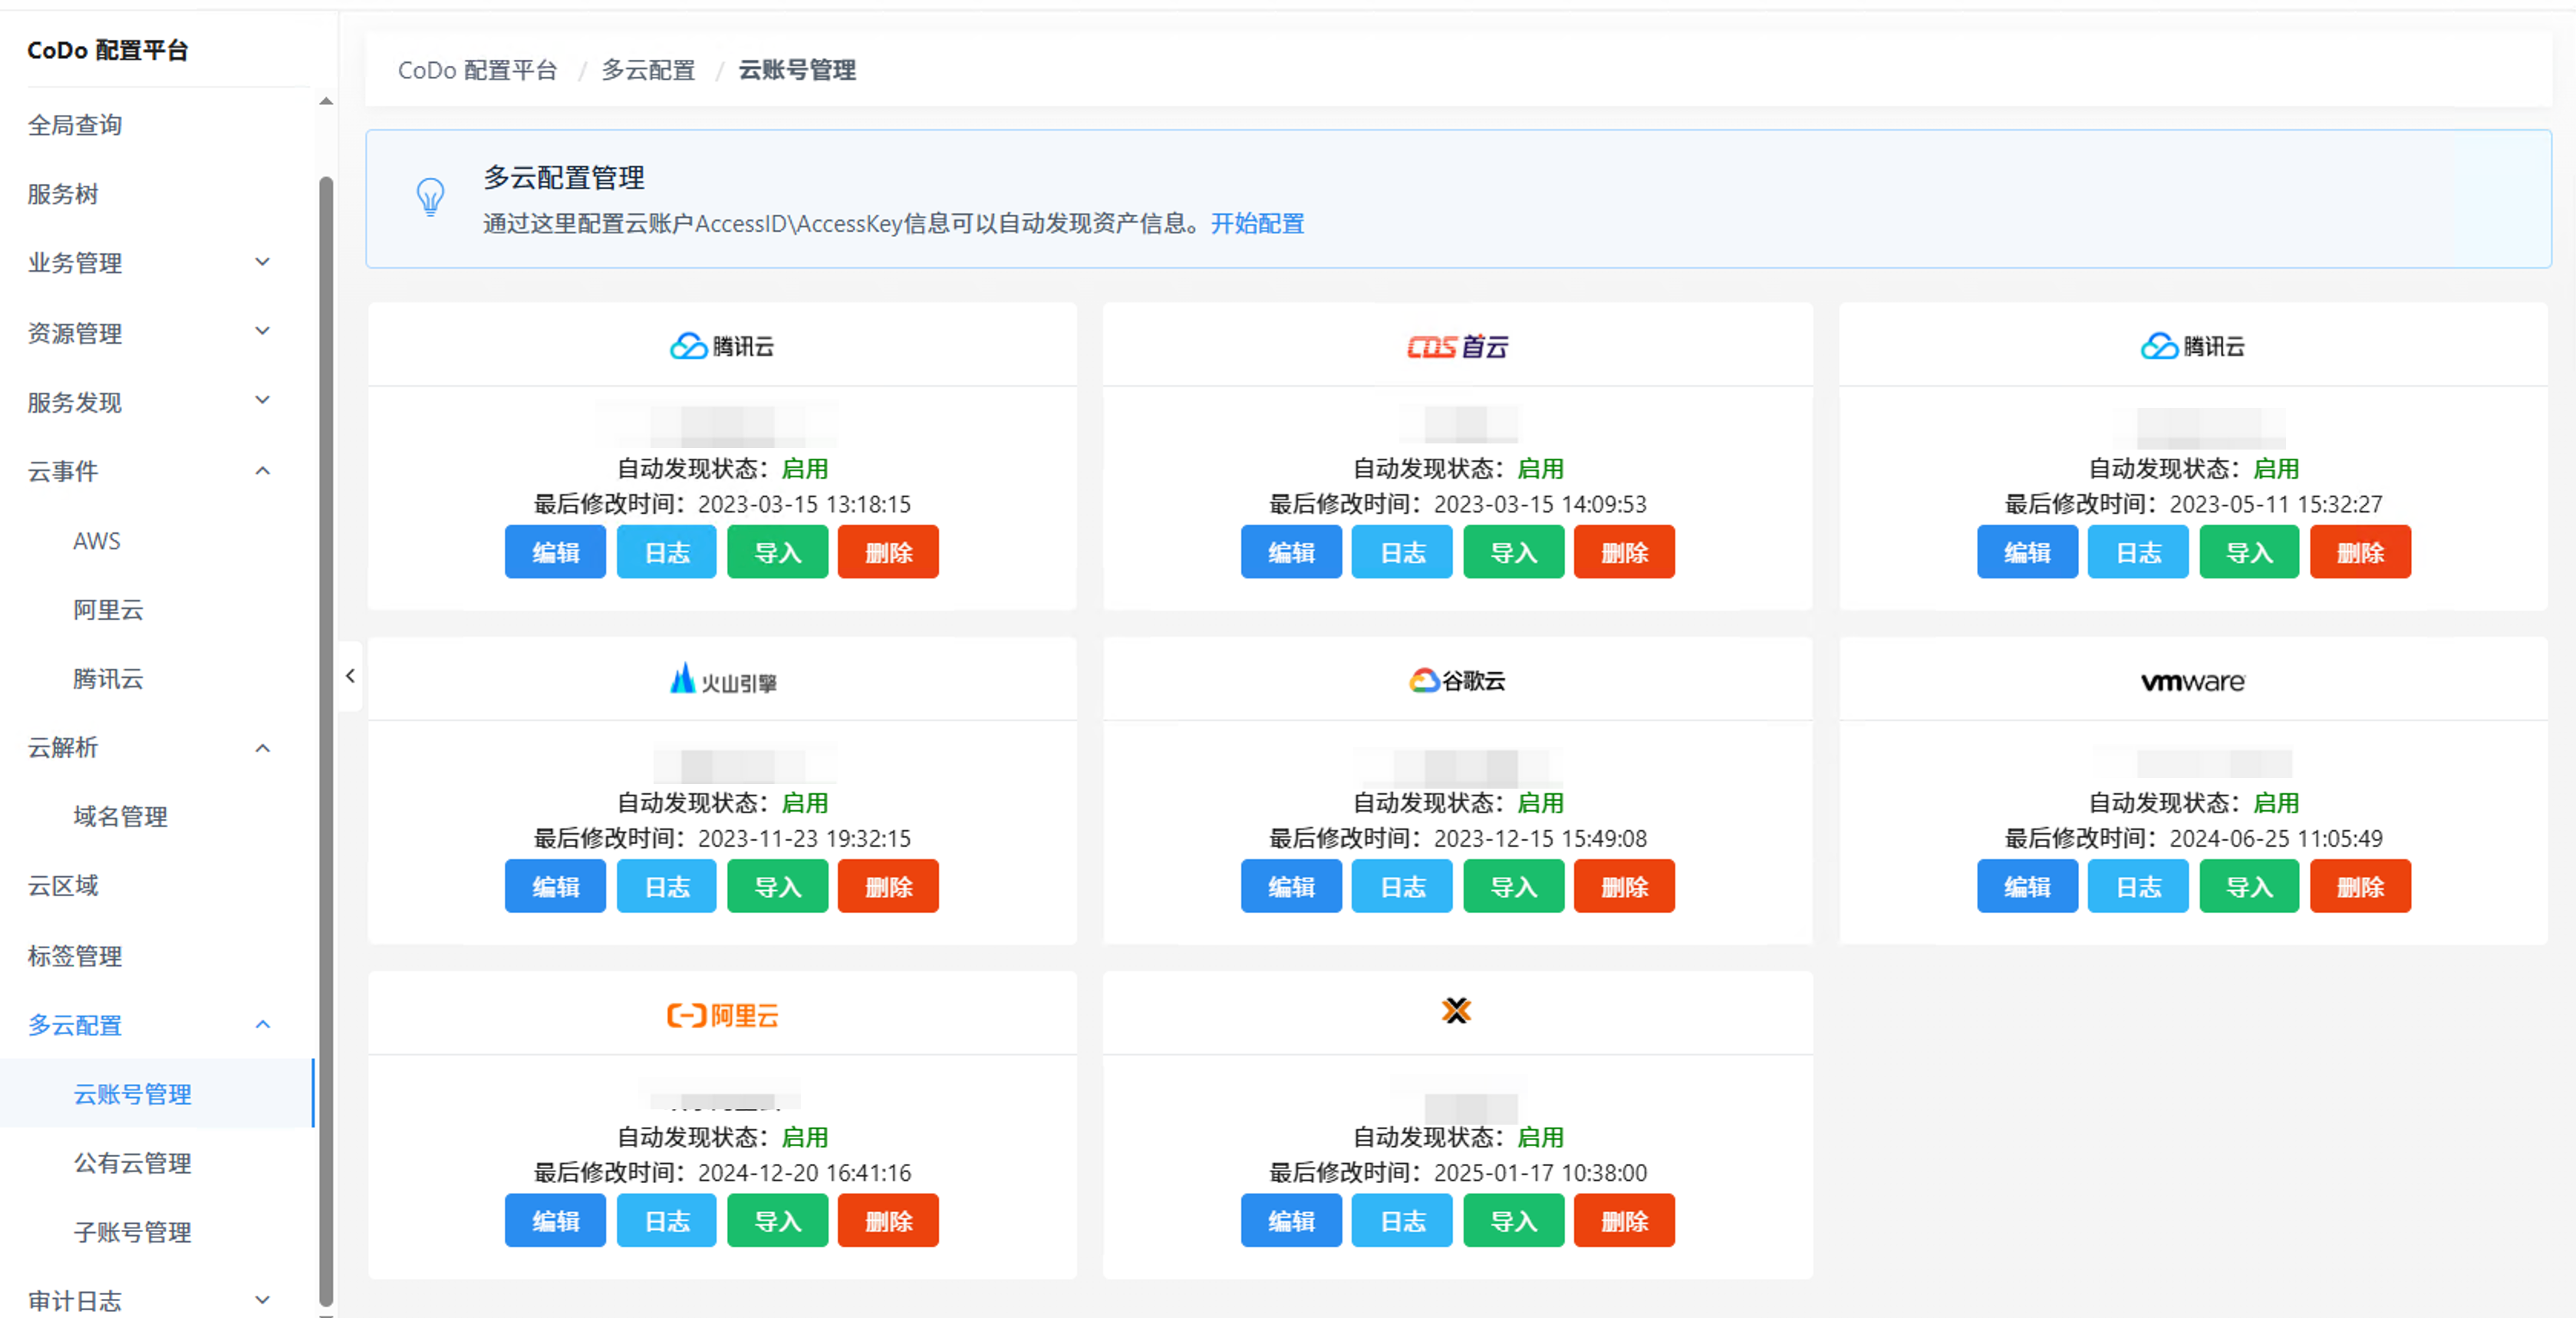Click the CDS 首云 logo
2576x1318 pixels.
pos(1457,346)
